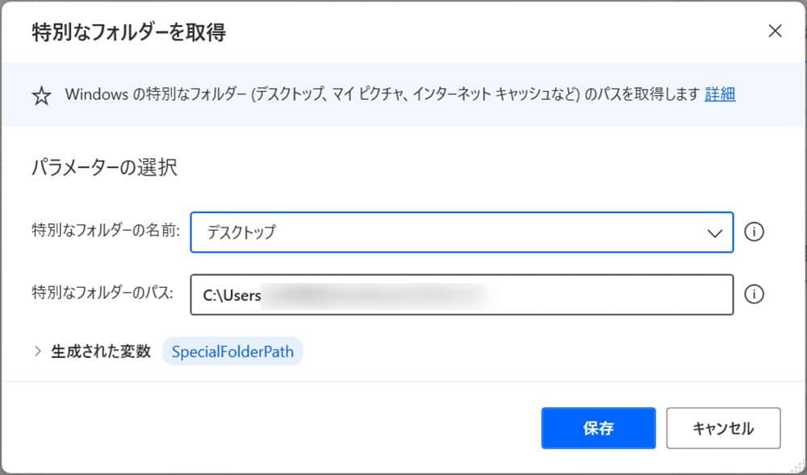Screen dimensions: 807x475
Task: Click the X close icon of the dialog
Action: (775, 31)
